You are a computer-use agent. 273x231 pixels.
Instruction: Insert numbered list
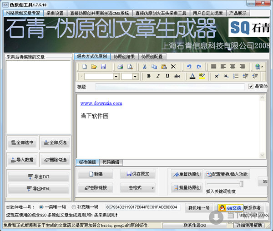236,76
